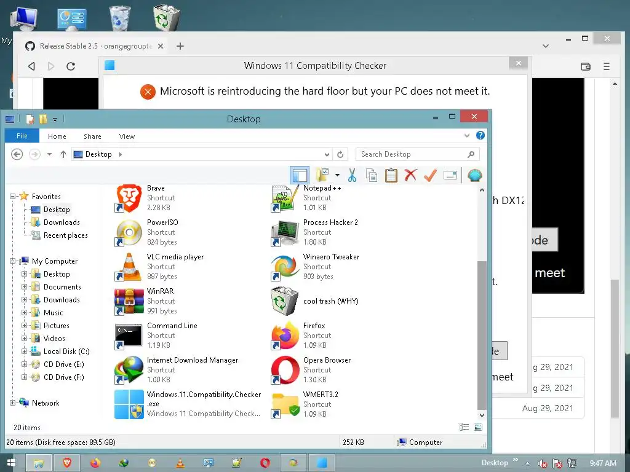Switch to large icons view in status bar
Image resolution: width=630 pixels, height=472 pixels.
coord(478,427)
